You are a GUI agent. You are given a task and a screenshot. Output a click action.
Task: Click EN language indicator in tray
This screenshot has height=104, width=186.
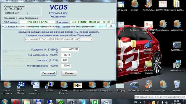tap(135, 102)
